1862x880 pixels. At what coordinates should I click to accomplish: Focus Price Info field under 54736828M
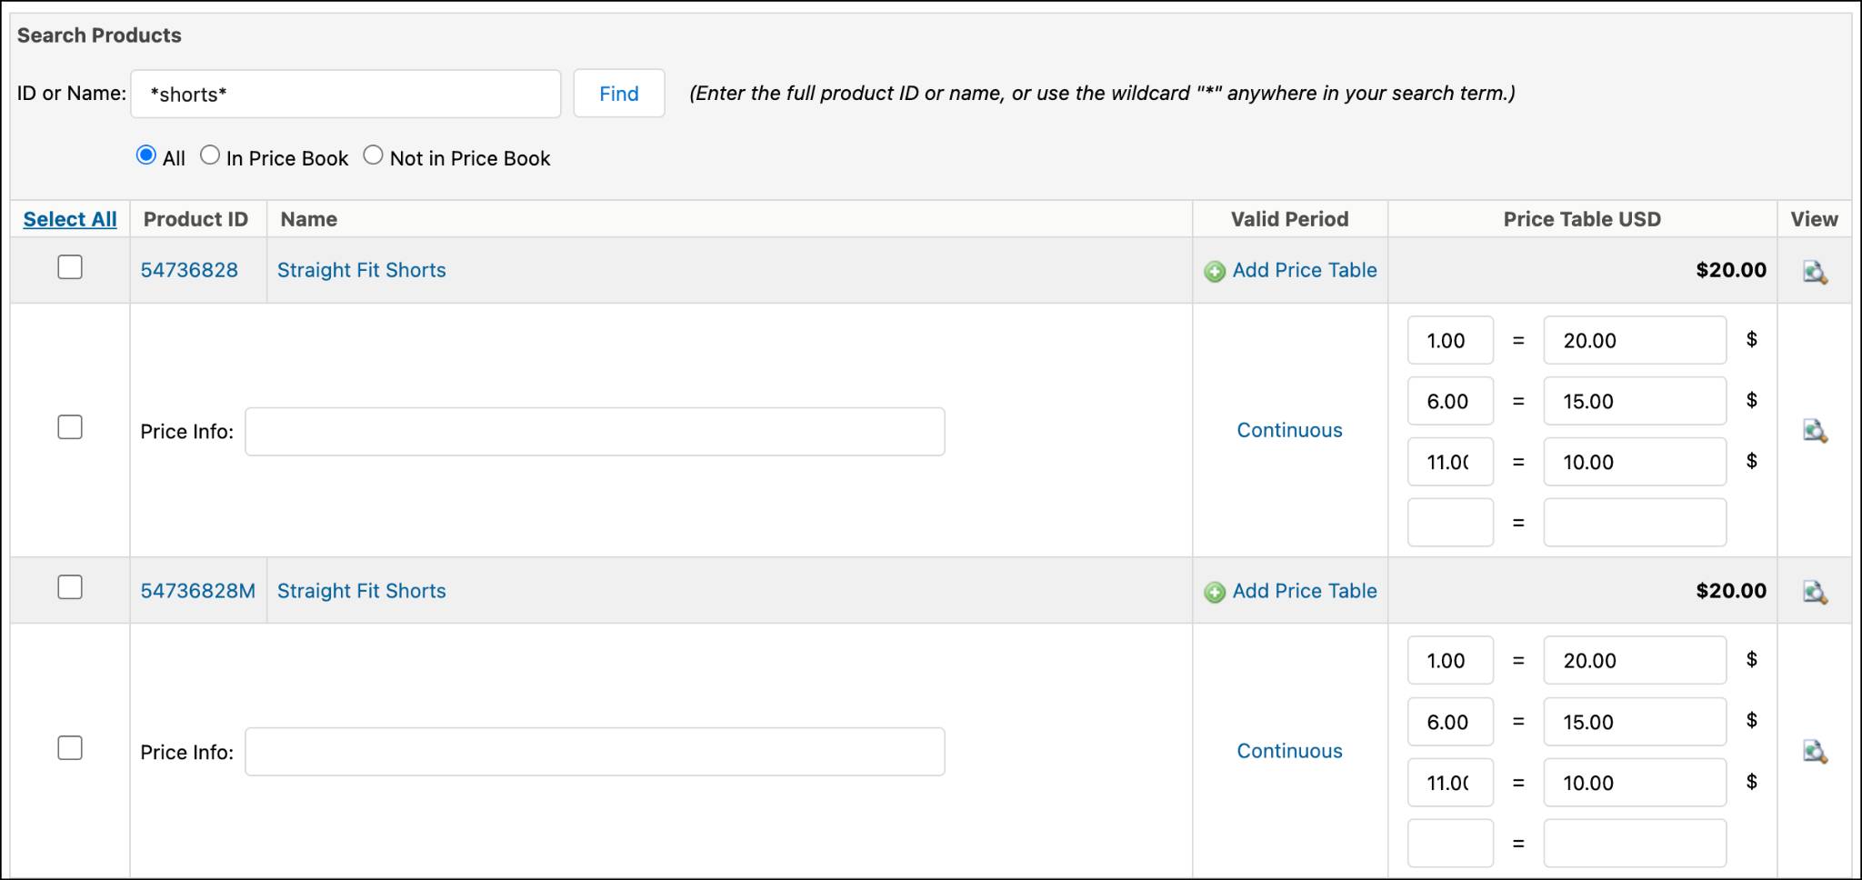point(595,752)
